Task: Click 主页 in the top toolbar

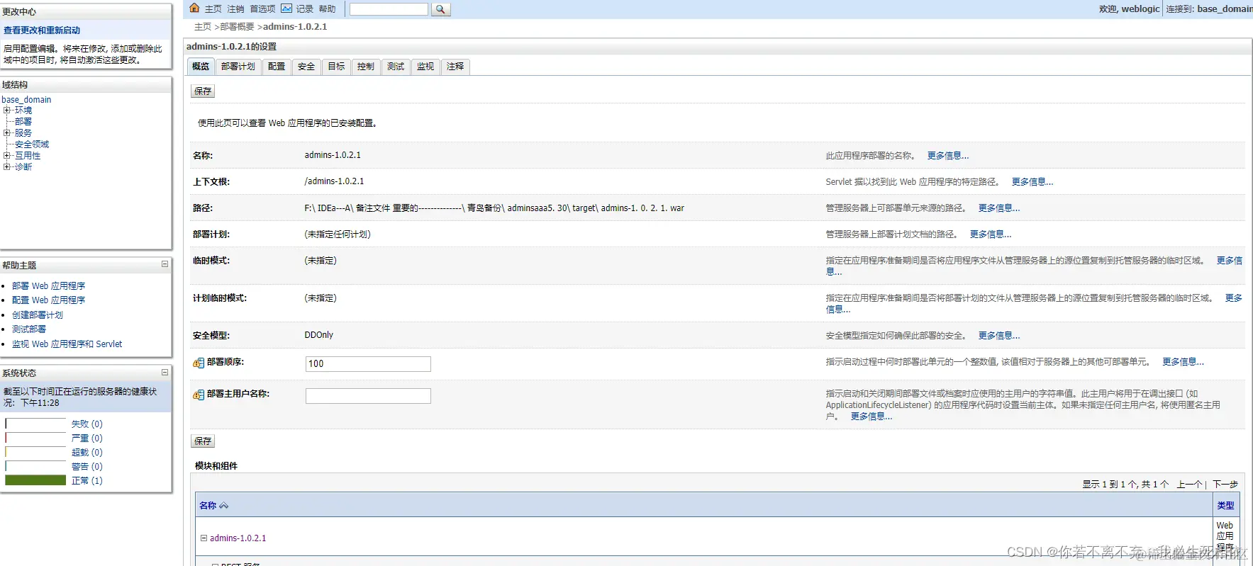Action: 213,9
